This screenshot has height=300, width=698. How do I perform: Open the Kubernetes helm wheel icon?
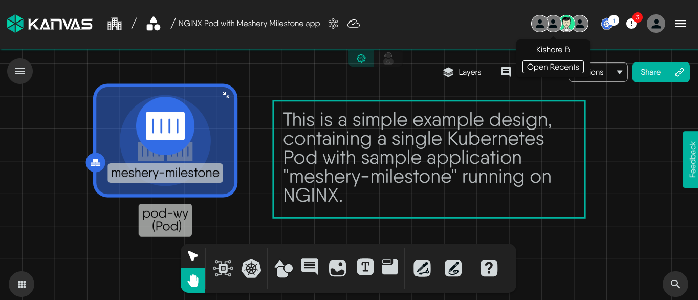[x=251, y=268]
